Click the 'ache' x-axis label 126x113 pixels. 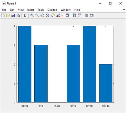click(25, 106)
